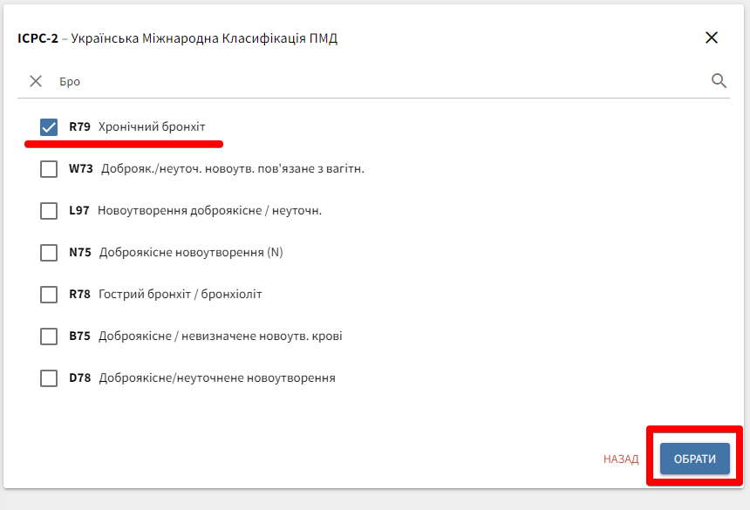
Task: Select the "Доброяк./неуточ. новоутв. пов'язане з вагітн." entry
Action: point(232,169)
